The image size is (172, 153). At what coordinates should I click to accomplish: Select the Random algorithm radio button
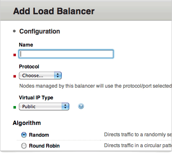click(24, 135)
